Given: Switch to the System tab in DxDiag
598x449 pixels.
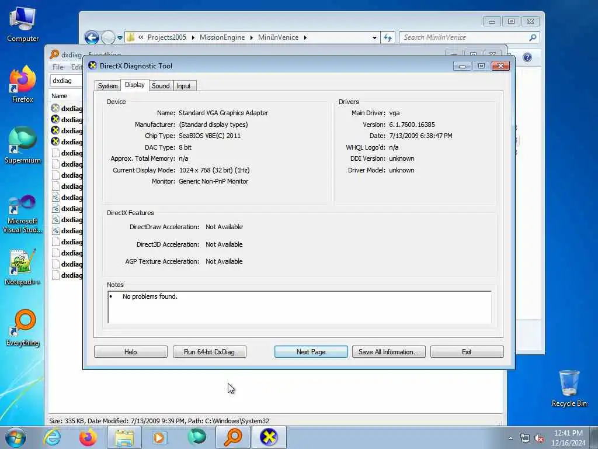Looking at the screenshot, I should coord(107,86).
